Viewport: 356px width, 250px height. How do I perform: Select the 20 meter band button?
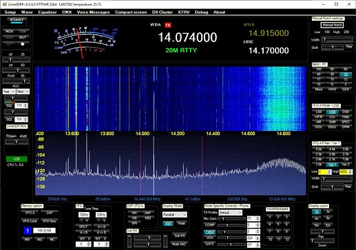346,74
